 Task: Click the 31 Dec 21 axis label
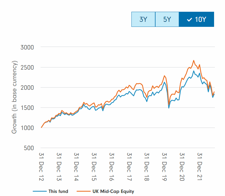(x=200, y=167)
